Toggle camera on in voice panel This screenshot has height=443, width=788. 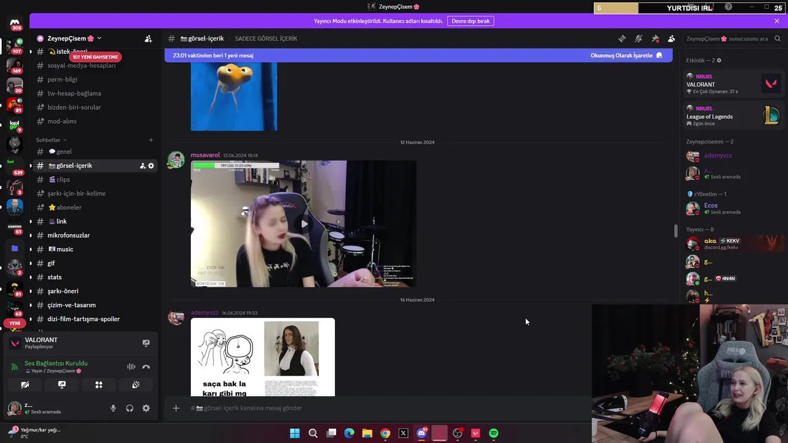pyautogui.click(x=25, y=385)
